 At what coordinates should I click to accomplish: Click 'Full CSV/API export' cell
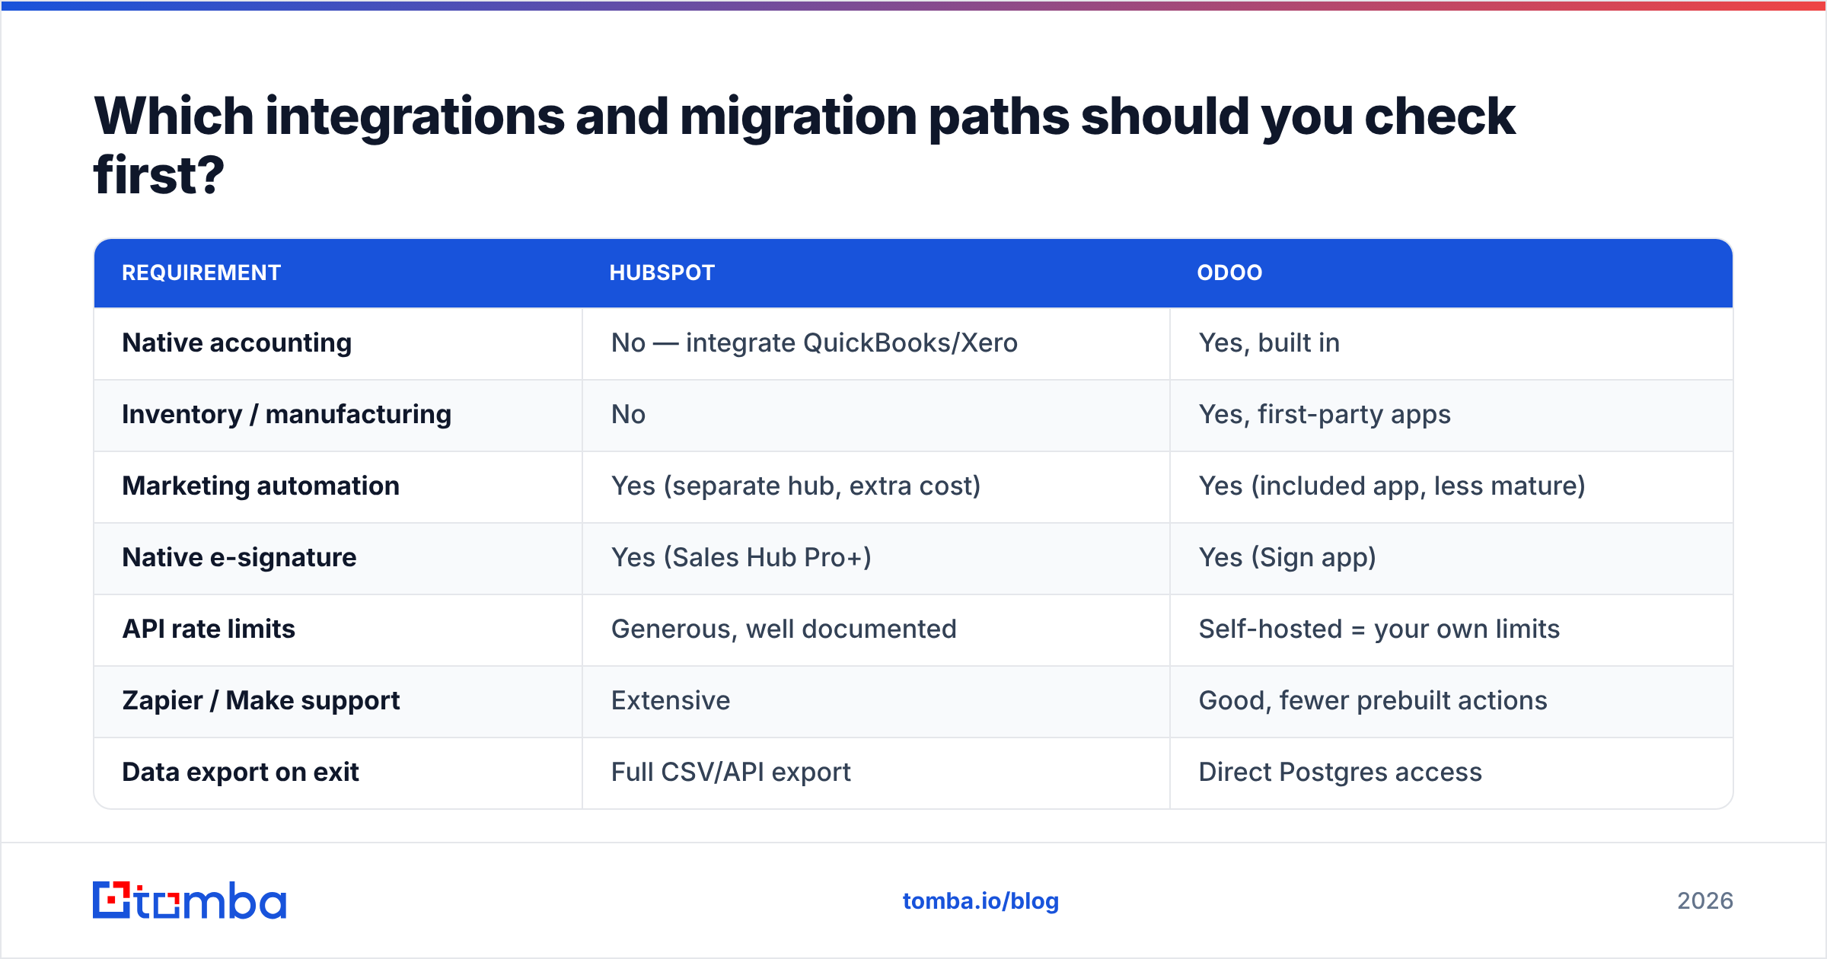[731, 773]
